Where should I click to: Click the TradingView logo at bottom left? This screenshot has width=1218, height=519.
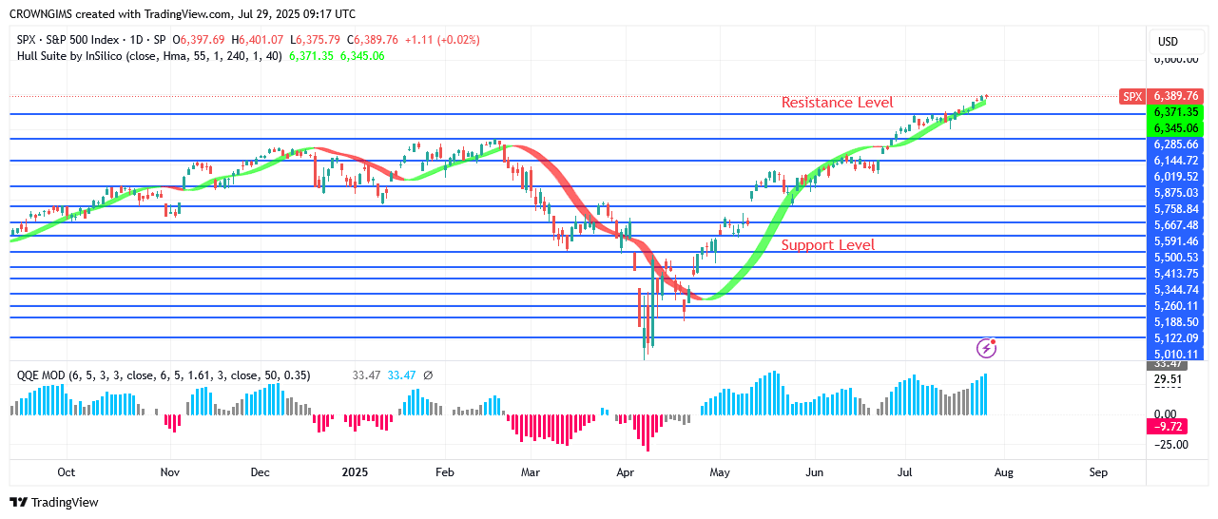click(x=53, y=502)
